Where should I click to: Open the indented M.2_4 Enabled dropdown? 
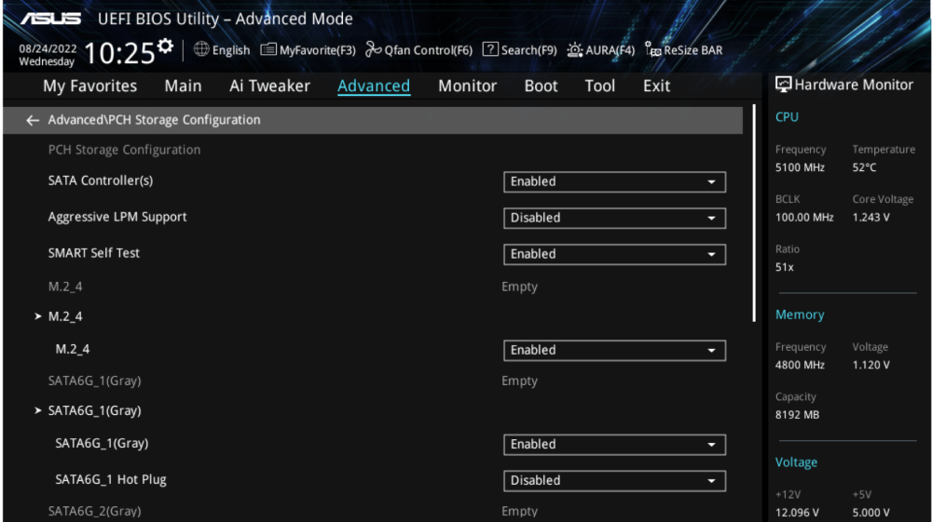point(614,351)
